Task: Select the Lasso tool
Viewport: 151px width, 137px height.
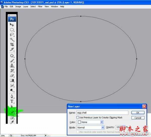Action: click(12, 35)
